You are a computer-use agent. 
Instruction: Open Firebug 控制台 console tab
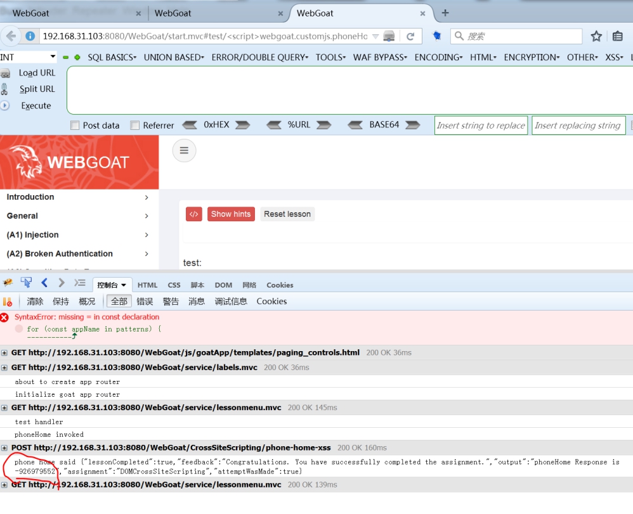tap(112, 285)
